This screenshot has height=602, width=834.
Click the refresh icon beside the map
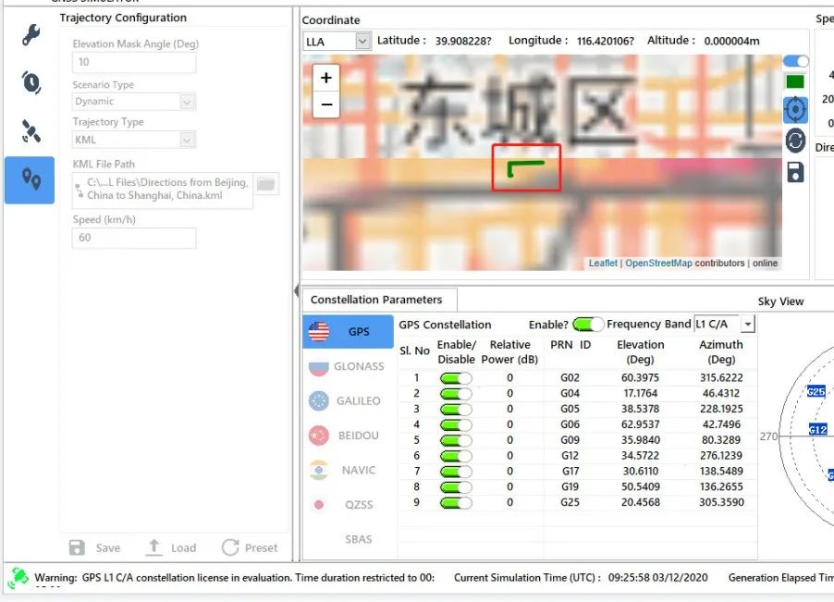click(x=795, y=140)
